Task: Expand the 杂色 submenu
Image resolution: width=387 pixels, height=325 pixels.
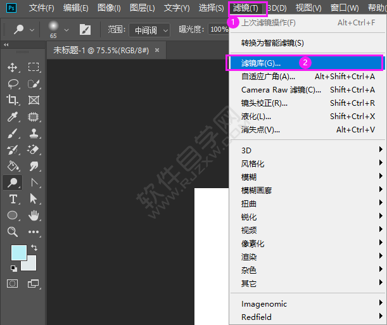Action: tap(308, 271)
